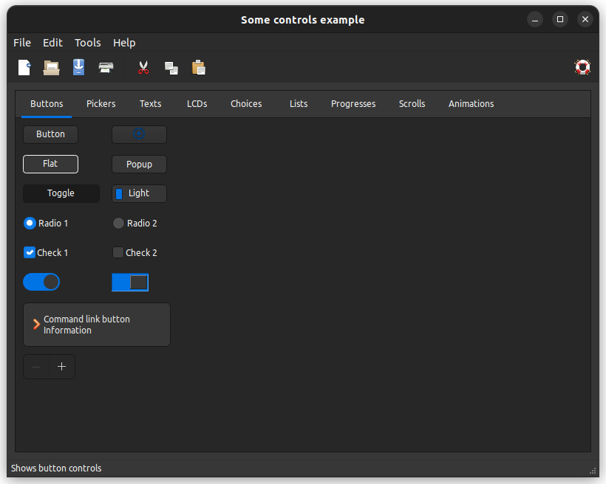Viewport: 606px width, 484px height.
Task: Click the Print toolbar icon
Action: [x=106, y=68]
